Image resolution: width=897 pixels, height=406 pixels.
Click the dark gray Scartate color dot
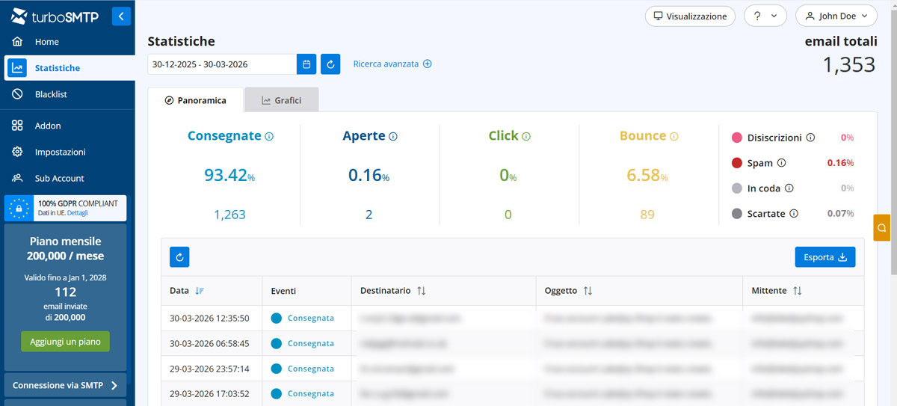[737, 214]
